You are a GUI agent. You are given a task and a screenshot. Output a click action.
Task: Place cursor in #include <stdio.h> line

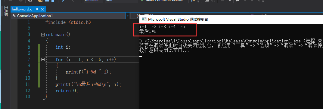(x=68, y=22)
